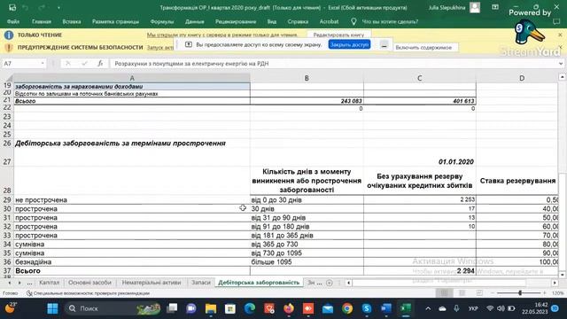567x319 pixels.
Task: Open the Данные ribbon tab
Action: [x=195, y=21]
